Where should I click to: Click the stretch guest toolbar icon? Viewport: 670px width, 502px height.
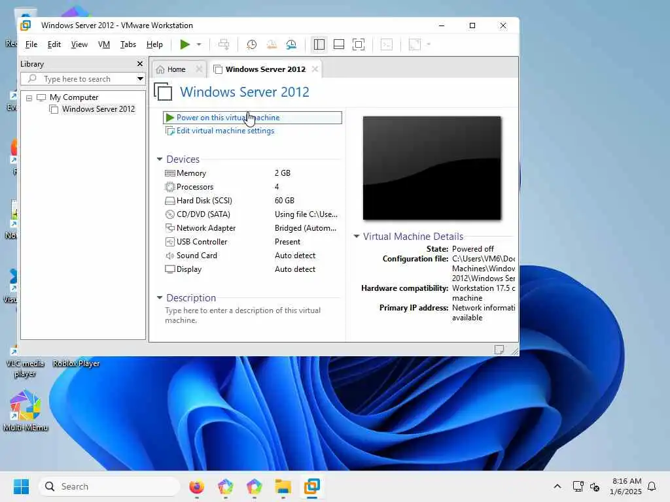click(x=415, y=44)
